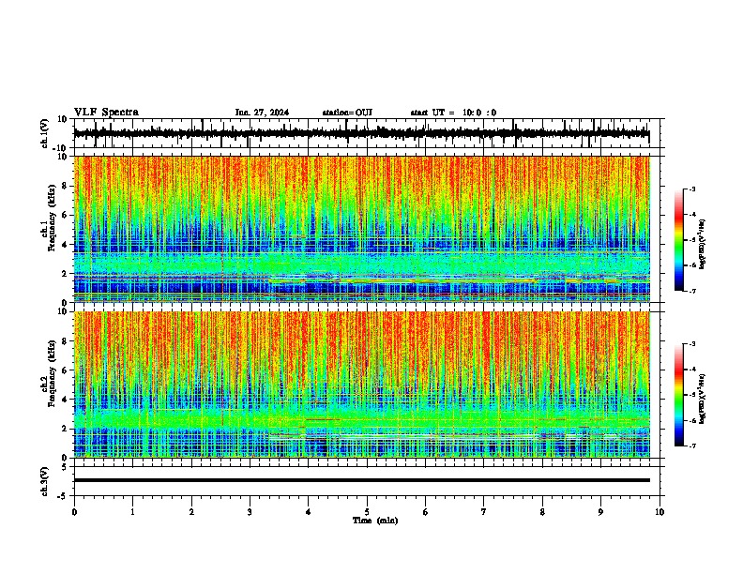Click the ch.1(V) waveform axis label
This screenshot has height=574, width=743.
(x=45, y=133)
